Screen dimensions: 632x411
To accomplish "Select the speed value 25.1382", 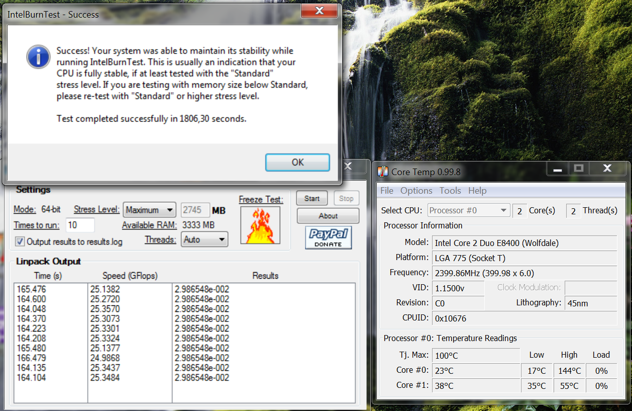I will click(105, 289).
